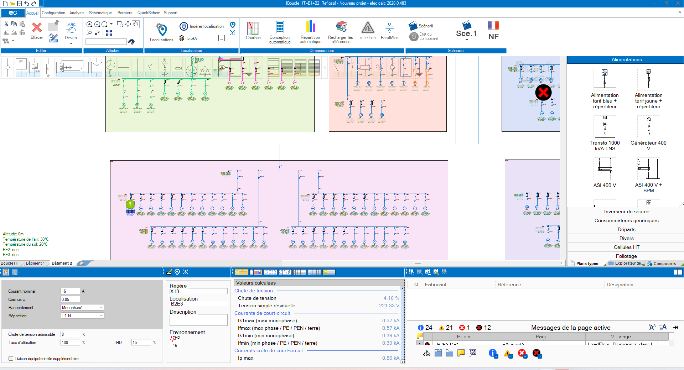Click the hierarchy tree icon in messages toolbar
Viewport: 684px width, 370px height.
click(426, 353)
